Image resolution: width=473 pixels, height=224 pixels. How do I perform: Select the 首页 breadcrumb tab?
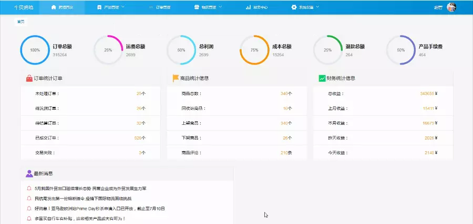pyautogui.click(x=20, y=22)
